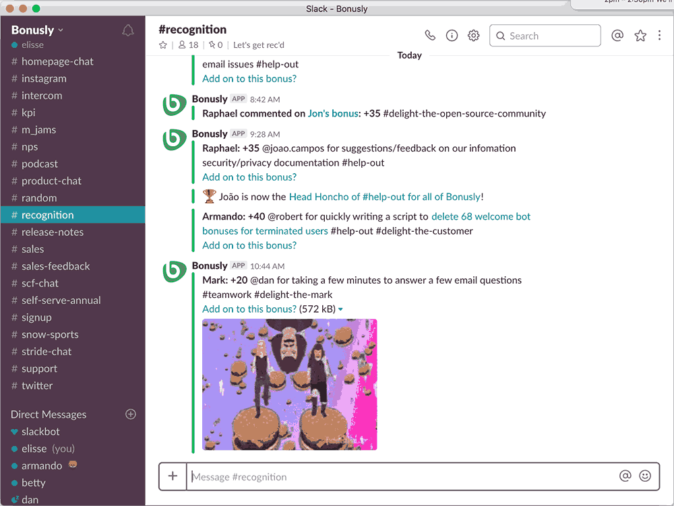Viewport: 674px width, 506px height.
Task: Open Bonusly workspace dropdown menu
Action: 37,30
